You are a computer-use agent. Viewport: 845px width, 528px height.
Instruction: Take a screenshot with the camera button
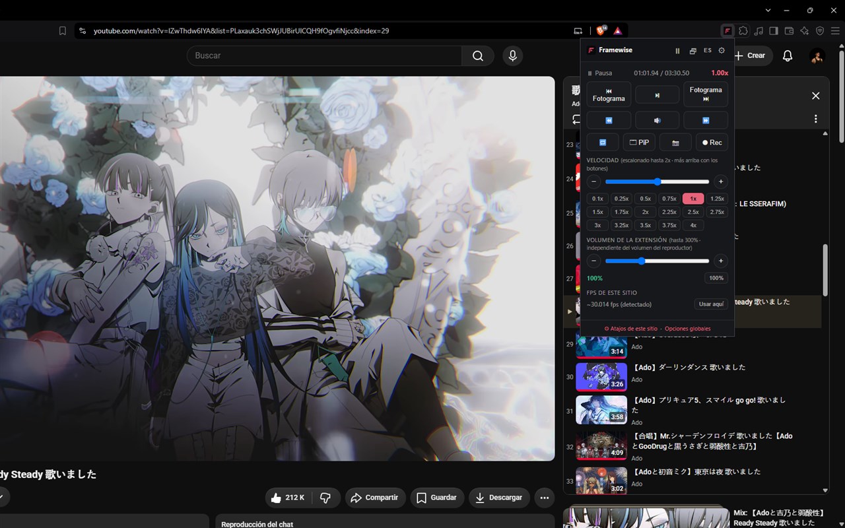pos(675,142)
